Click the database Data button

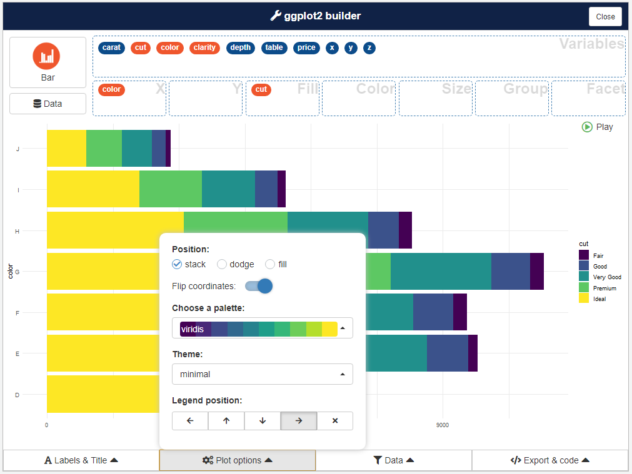[48, 104]
